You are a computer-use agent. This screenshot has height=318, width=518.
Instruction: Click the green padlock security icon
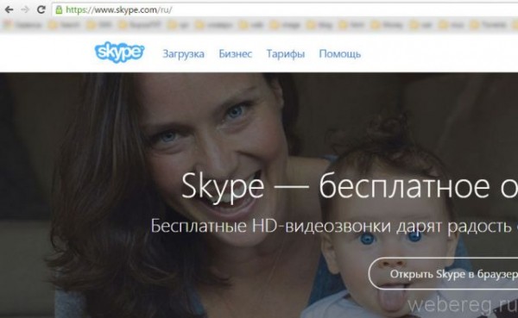tap(59, 9)
